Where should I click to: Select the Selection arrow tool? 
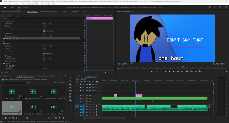click(x=70, y=78)
